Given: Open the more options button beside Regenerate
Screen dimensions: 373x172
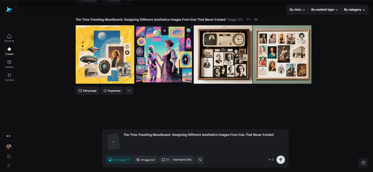Looking at the screenshot, I should click(x=129, y=90).
